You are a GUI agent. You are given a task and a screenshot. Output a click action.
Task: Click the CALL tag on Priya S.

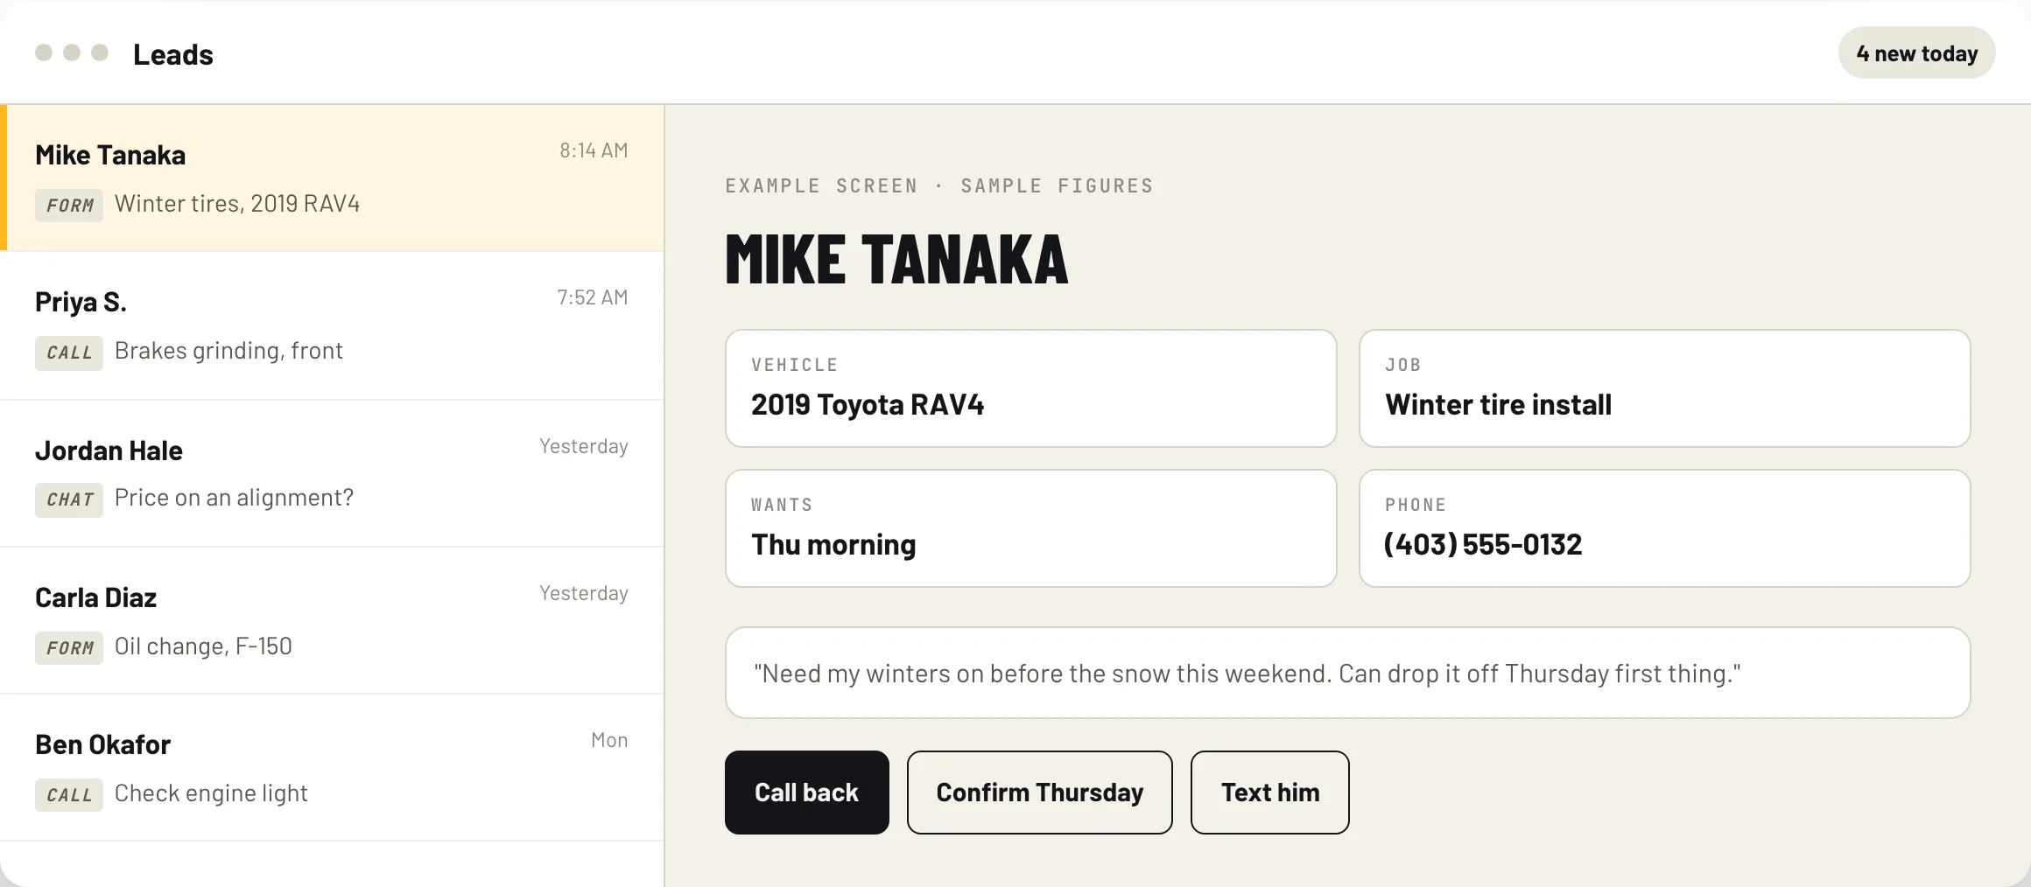click(x=69, y=353)
